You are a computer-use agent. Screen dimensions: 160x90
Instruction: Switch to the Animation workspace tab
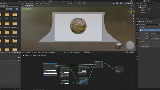coord(56,1)
